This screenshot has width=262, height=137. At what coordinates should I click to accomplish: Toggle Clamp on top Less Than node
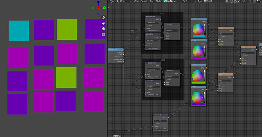147,43
